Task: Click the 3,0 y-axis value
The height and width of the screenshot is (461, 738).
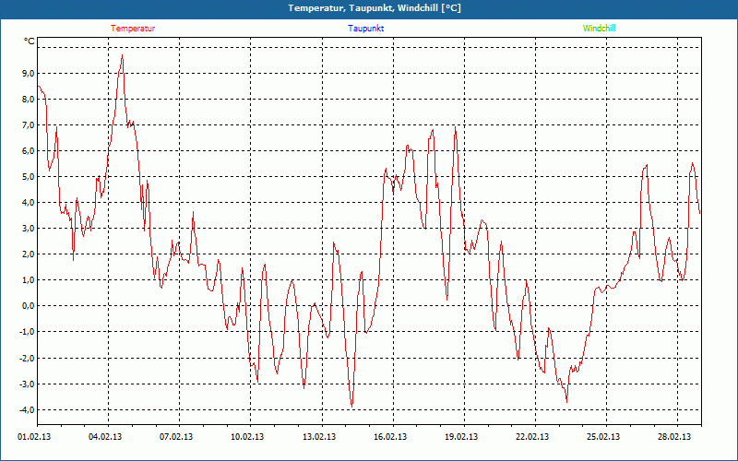Action: coord(29,229)
